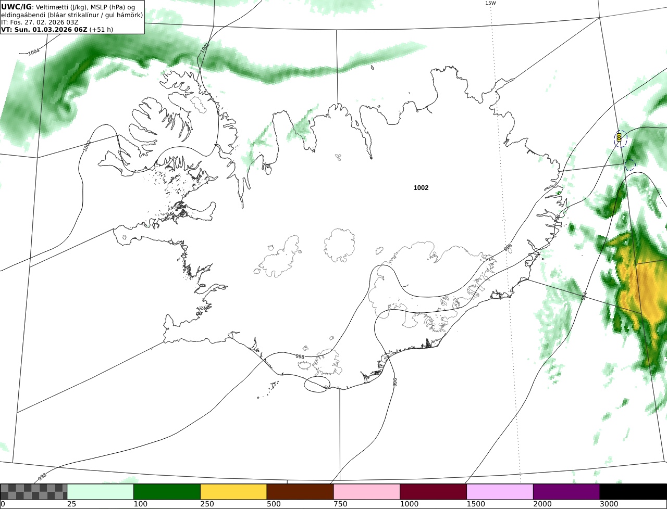Click the small unlabeled blue dashed circle
This screenshot has width=667, height=509.
click(630, 165)
